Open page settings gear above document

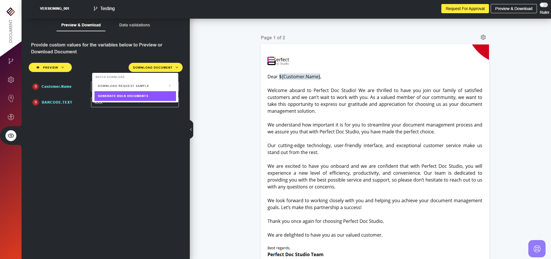pyautogui.click(x=483, y=38)
